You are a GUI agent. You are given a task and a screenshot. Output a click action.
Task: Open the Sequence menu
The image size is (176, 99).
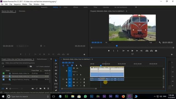17,4
